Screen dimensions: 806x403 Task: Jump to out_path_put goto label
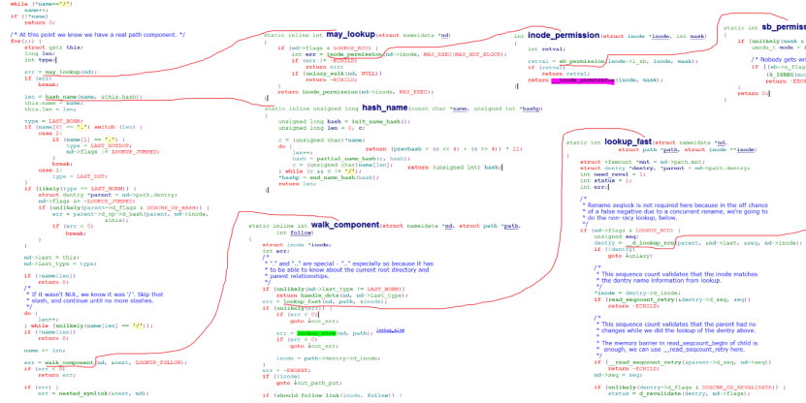(321, 383)
